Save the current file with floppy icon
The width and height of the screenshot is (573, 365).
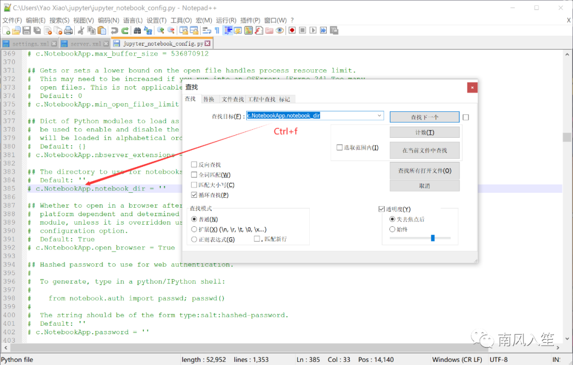27,30
